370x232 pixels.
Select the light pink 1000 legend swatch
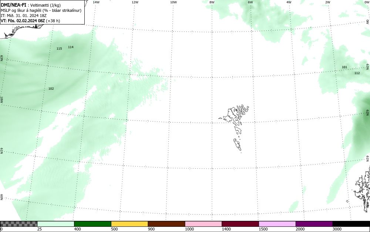click(x=203, y=224)
